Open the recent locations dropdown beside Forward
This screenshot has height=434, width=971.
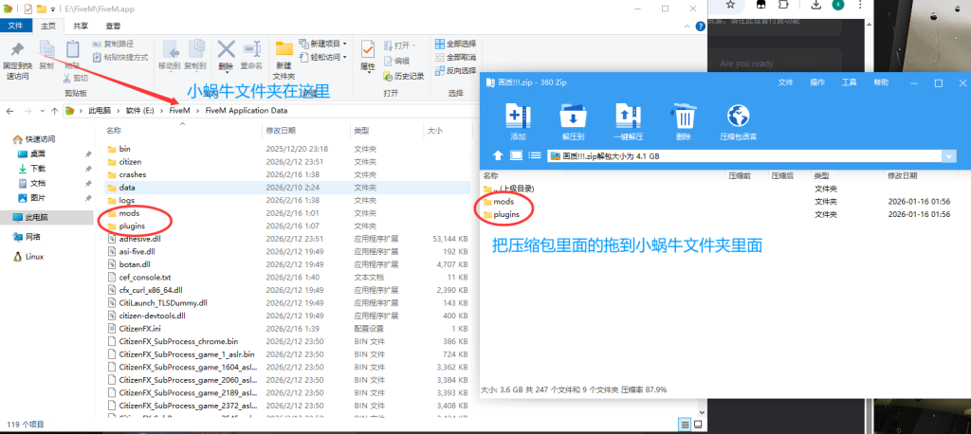point(41,111)
